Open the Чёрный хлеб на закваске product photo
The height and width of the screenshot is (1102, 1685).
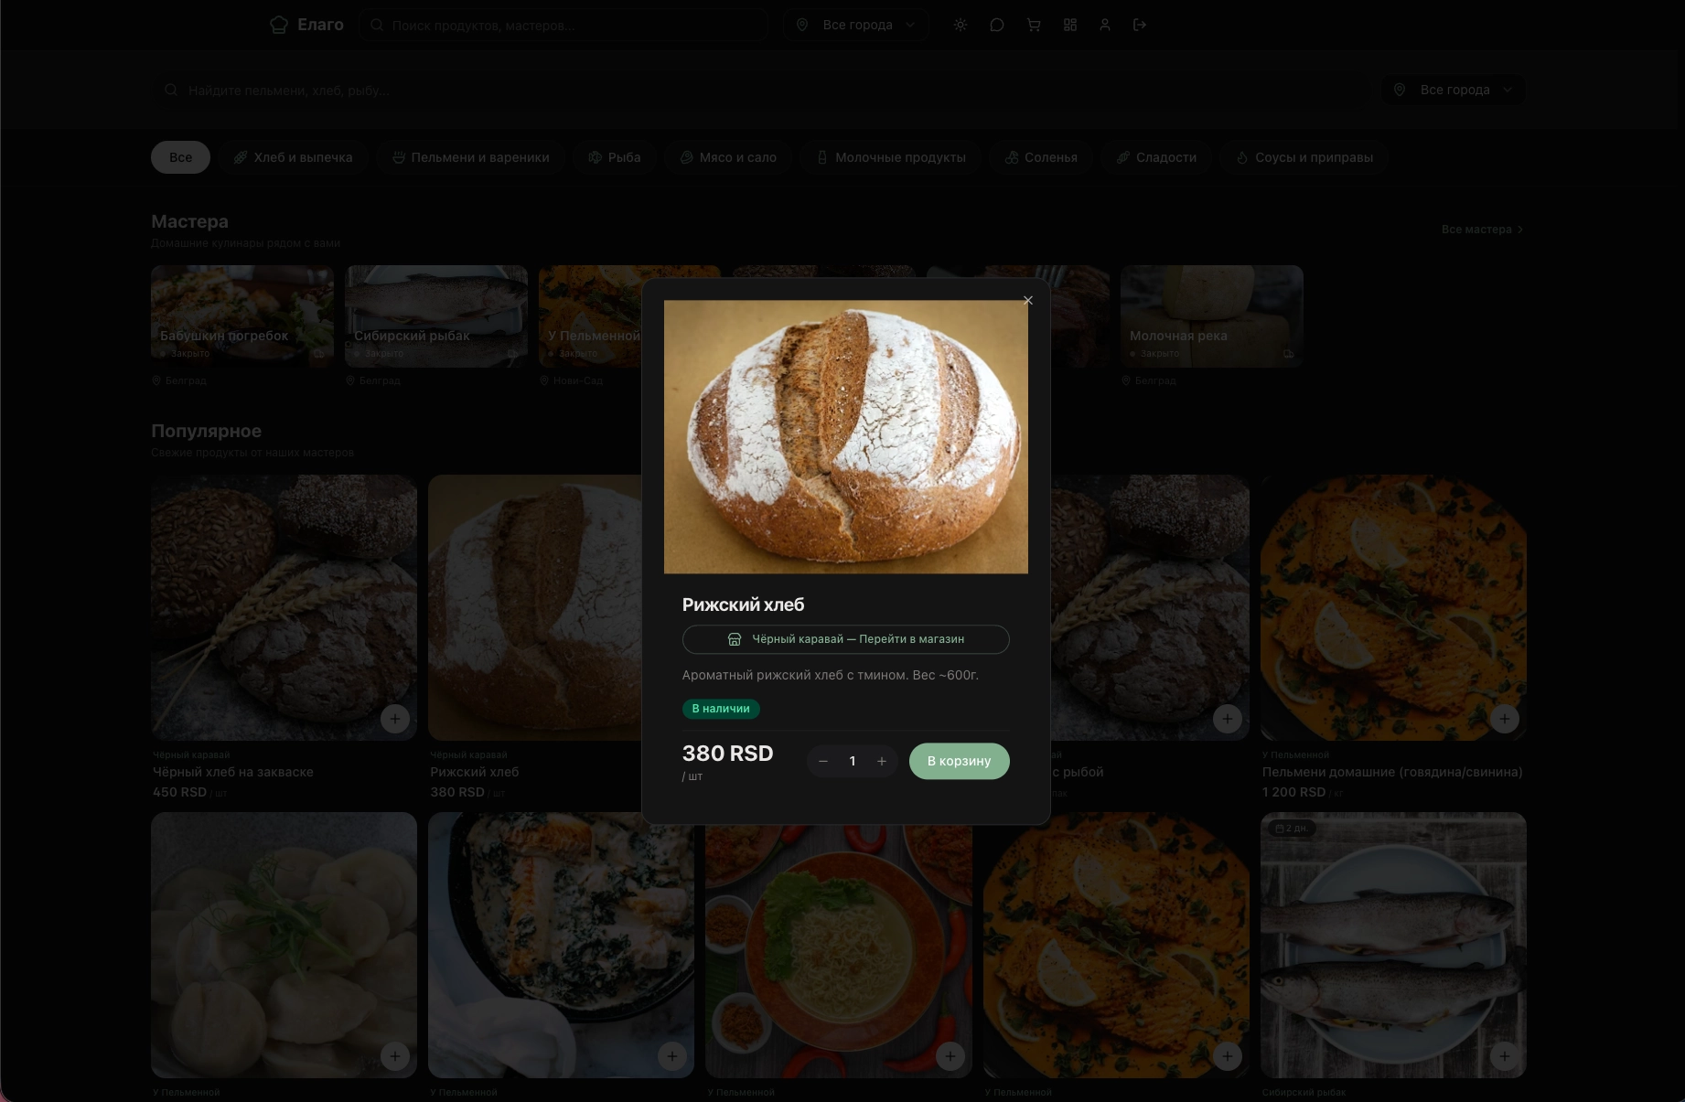point(284,607)
